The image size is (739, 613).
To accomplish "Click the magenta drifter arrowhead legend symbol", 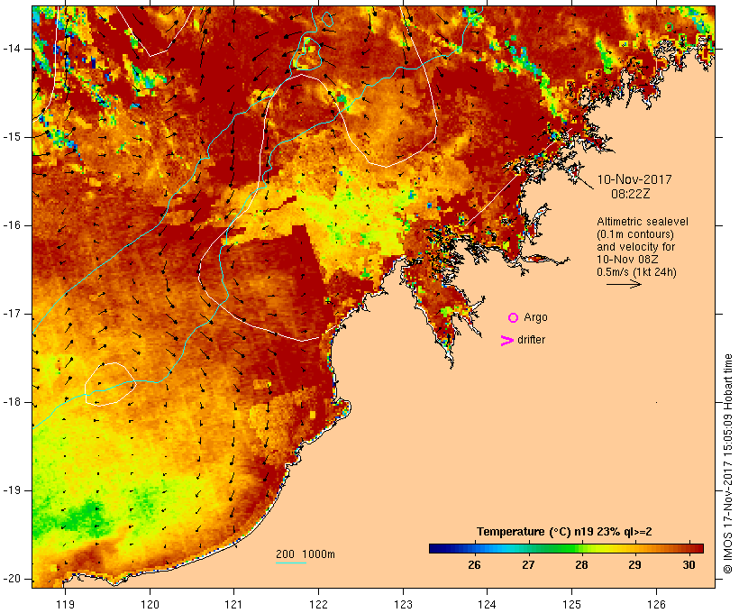I will (x=506, y=341).
